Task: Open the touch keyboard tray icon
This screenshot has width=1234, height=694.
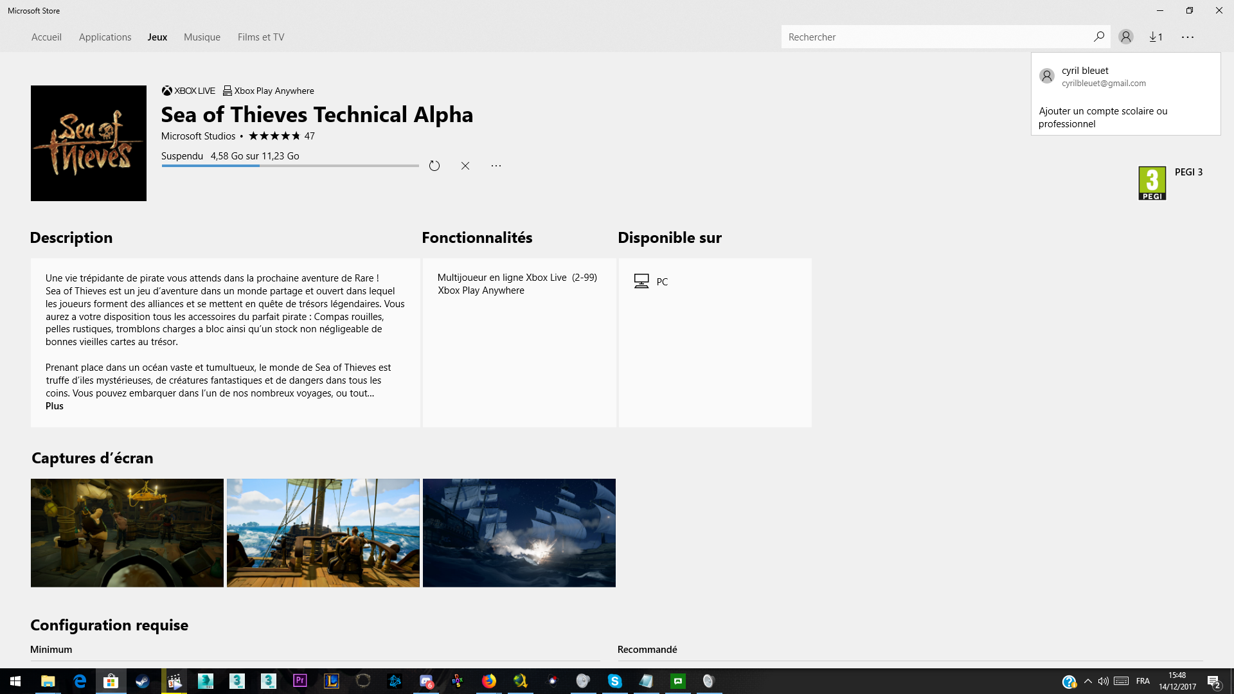Action: 1122,681
